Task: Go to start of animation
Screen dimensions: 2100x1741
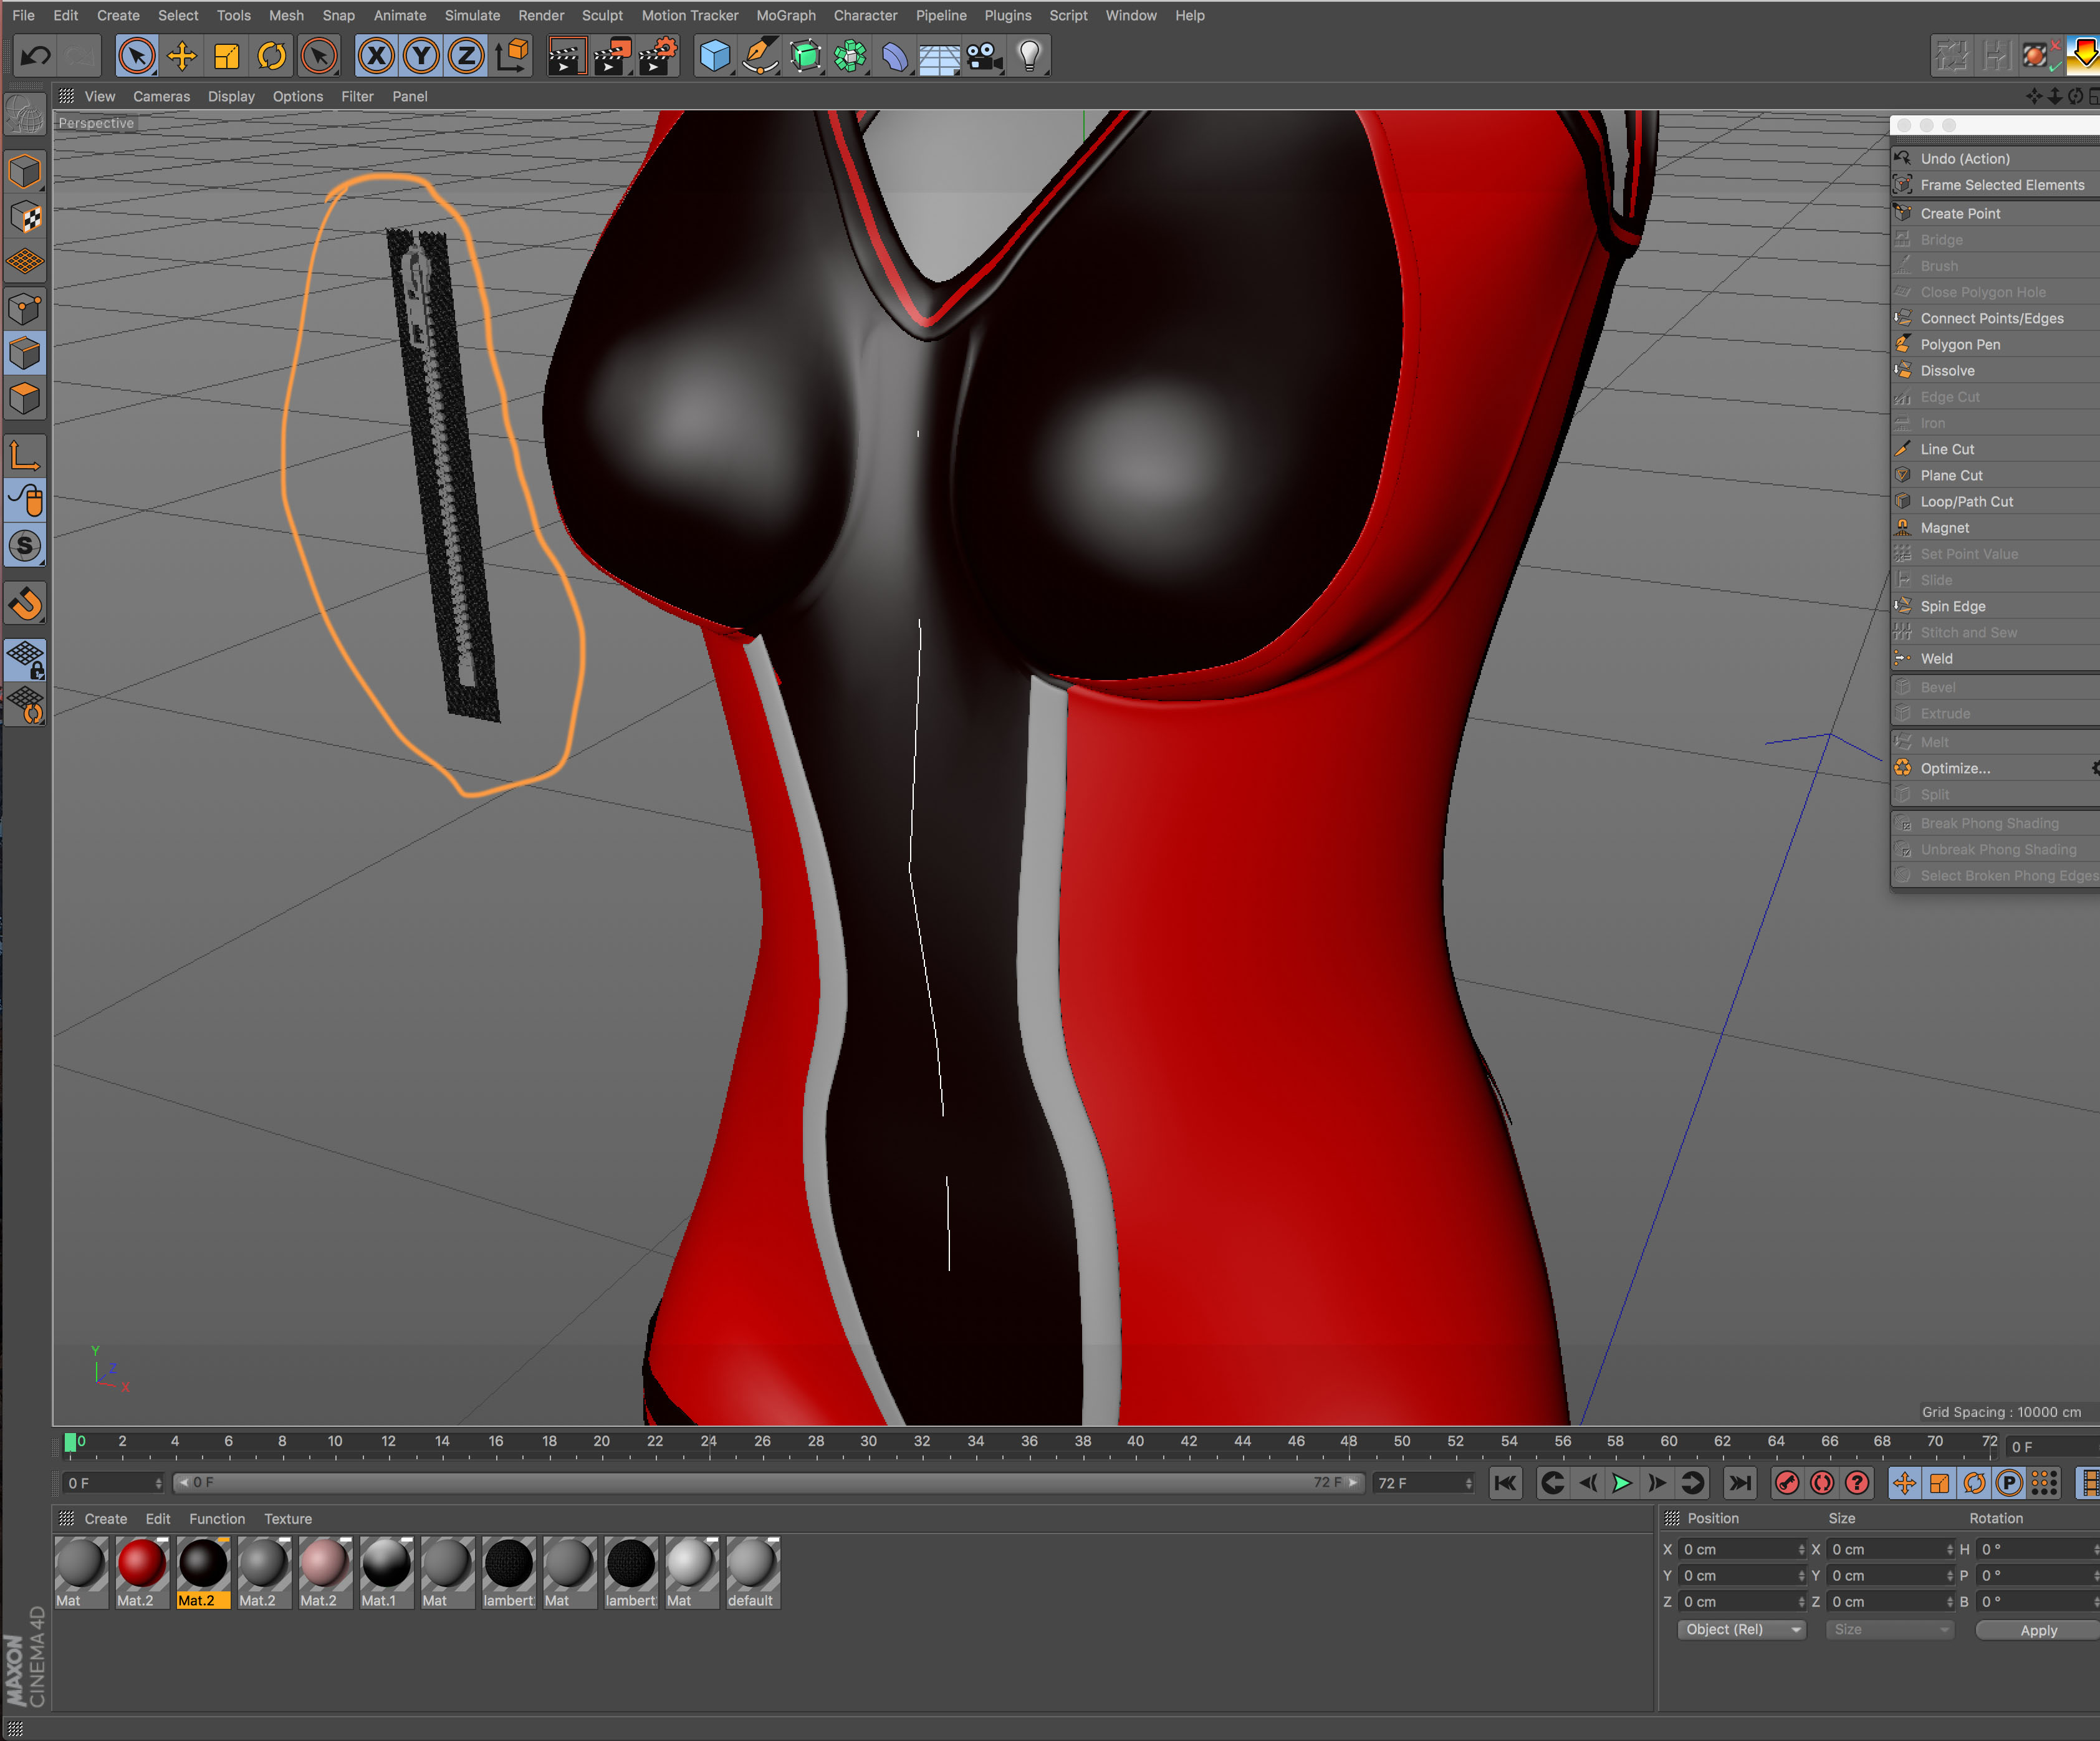Action: (x=1505, y=1482)
